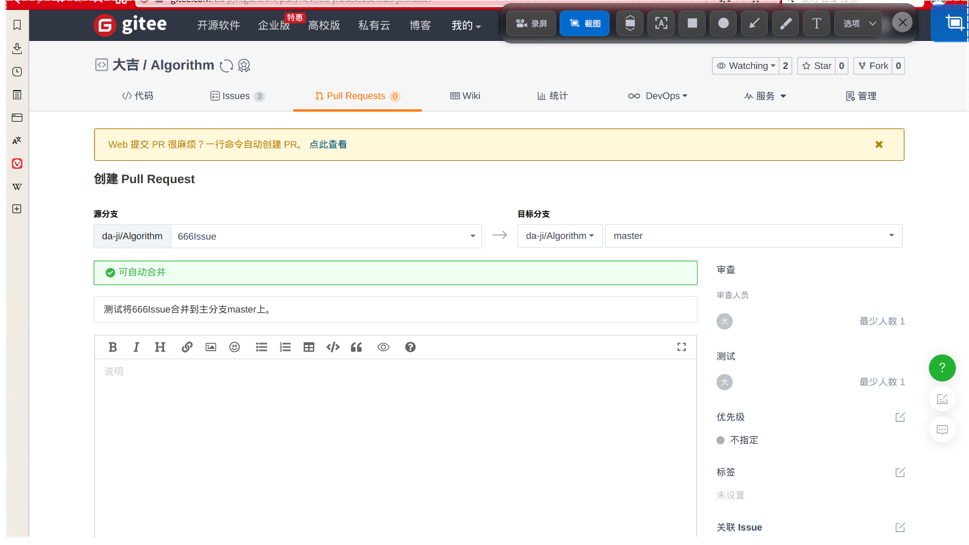The image size is (969, 545).
Task: Choose the arrow annotation tool
Action: pyautogui.click(x=754, y=24)
